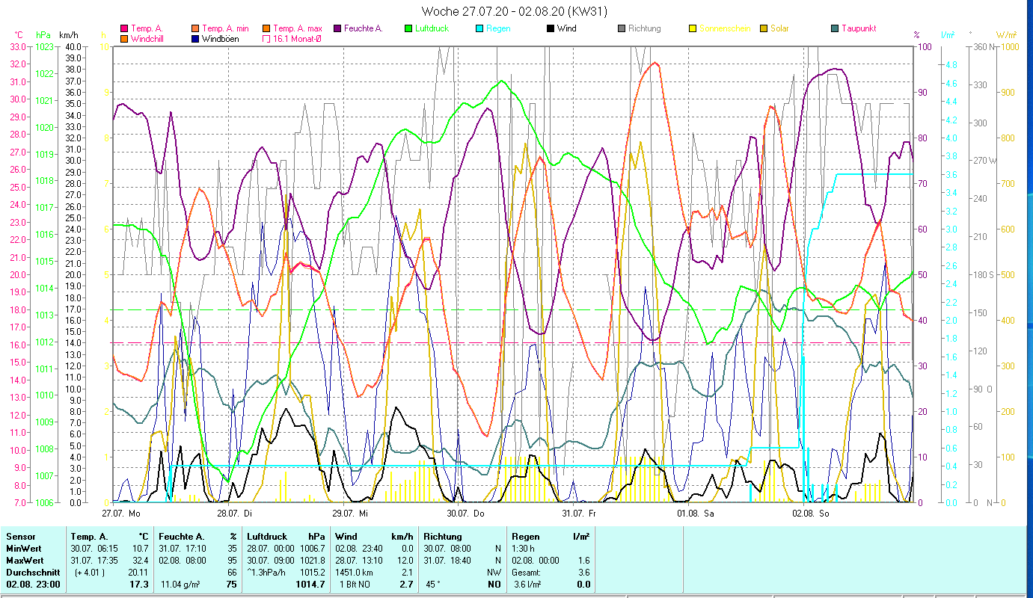Choose the 01.08. Sa date label
This screenshot has width=1033, height=598.
pyautogui.click(x=695, y=514)
